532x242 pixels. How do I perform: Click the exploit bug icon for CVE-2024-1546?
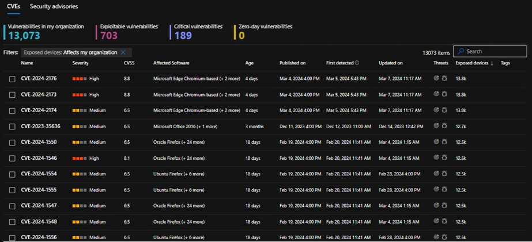[x=444, y=158]
